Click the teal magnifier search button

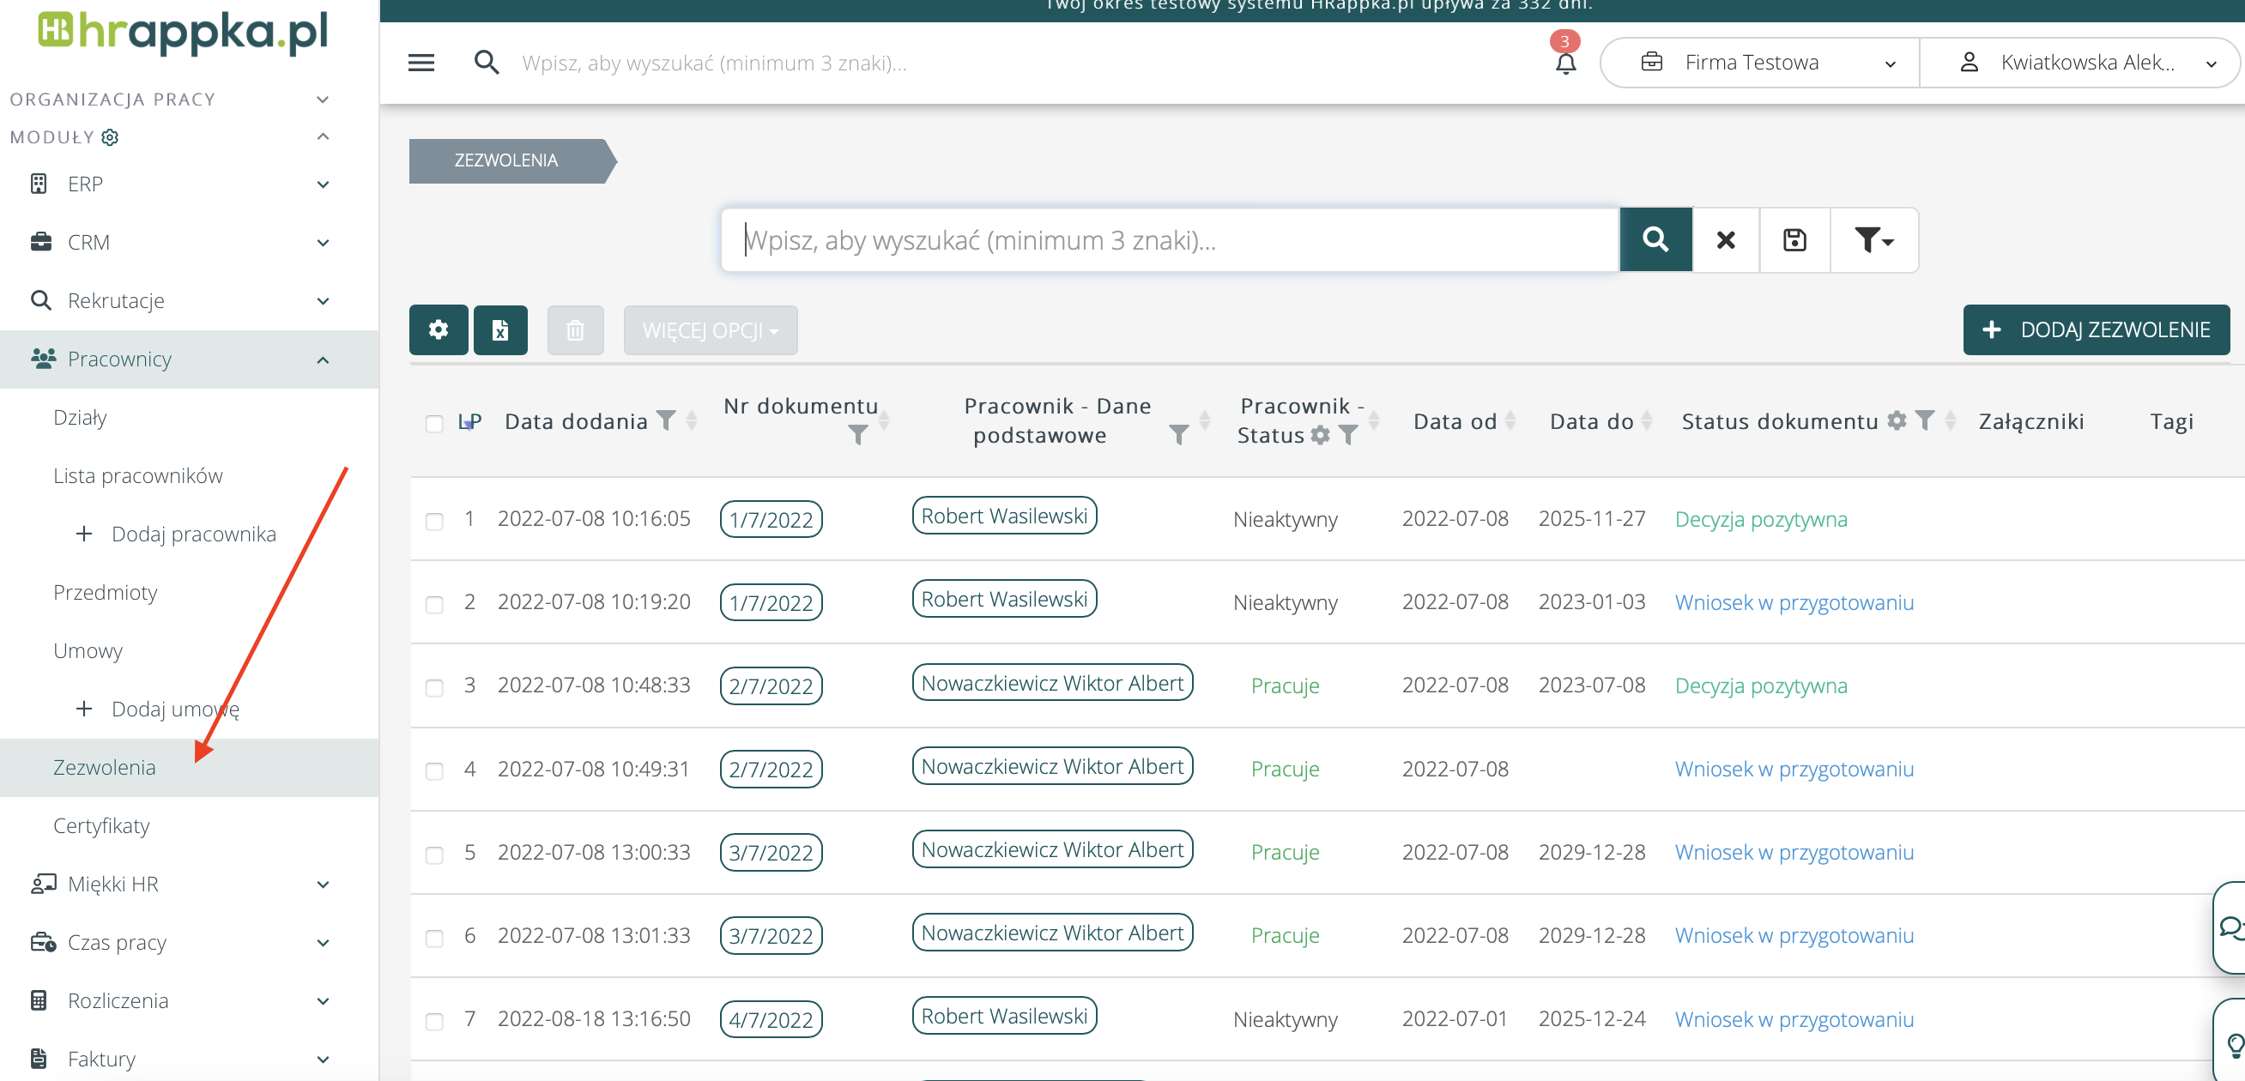click(1655, 239)
